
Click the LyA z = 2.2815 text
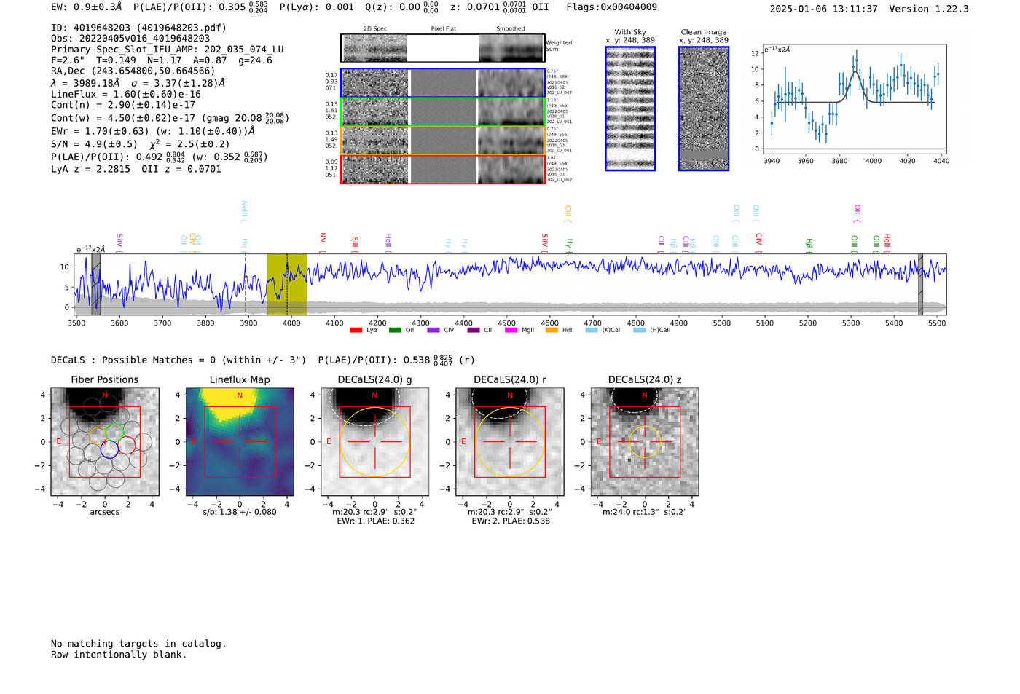(x=90, y=169)
